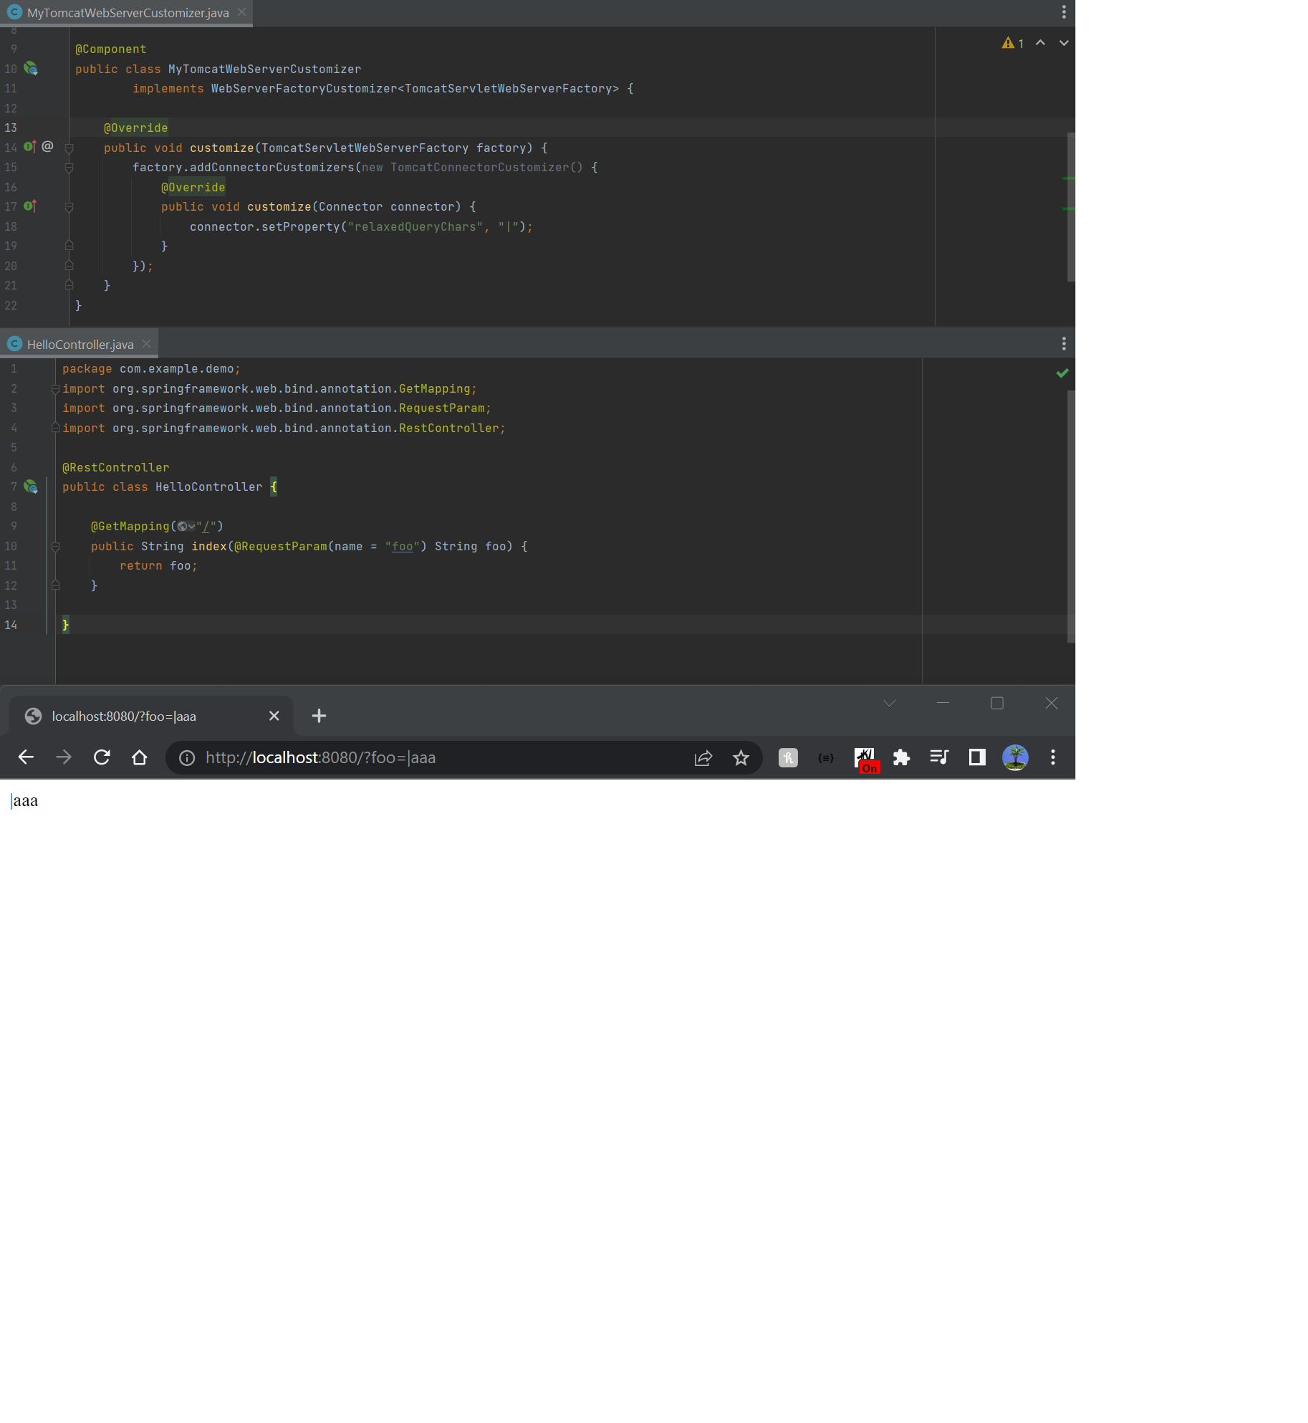Click the @Component annotation text

[111, 49]
